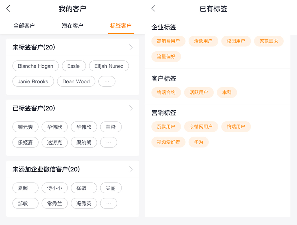The width and height of the screenshot is (297, 225).
Task: Open more customers via ellipsis under 已标签客户
Action: pyautogui.click(x=108, y=142)
